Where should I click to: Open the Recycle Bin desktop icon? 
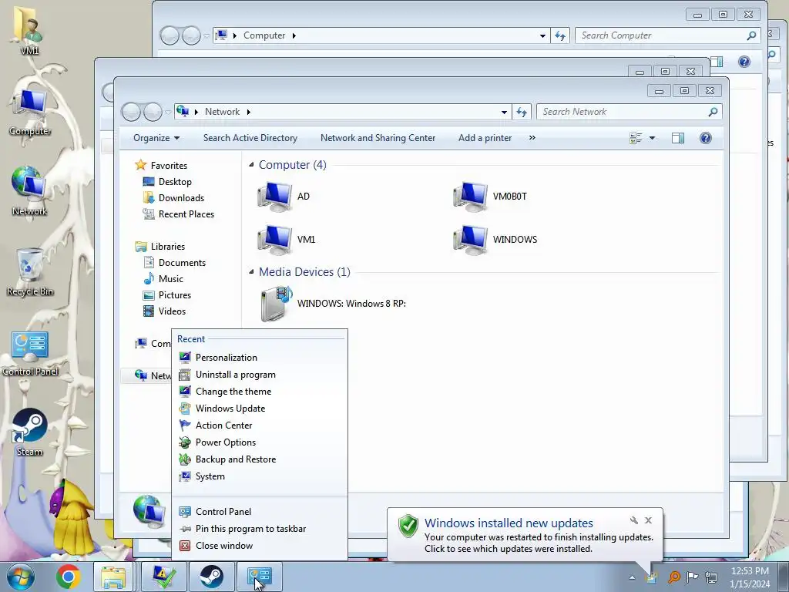pos(30,272)
